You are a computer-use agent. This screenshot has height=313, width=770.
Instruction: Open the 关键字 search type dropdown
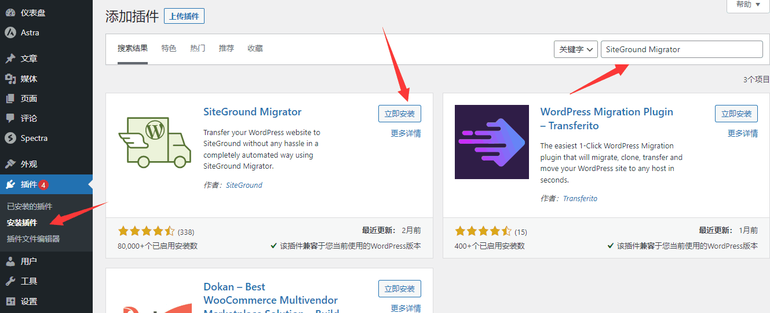tap(575, 49)
